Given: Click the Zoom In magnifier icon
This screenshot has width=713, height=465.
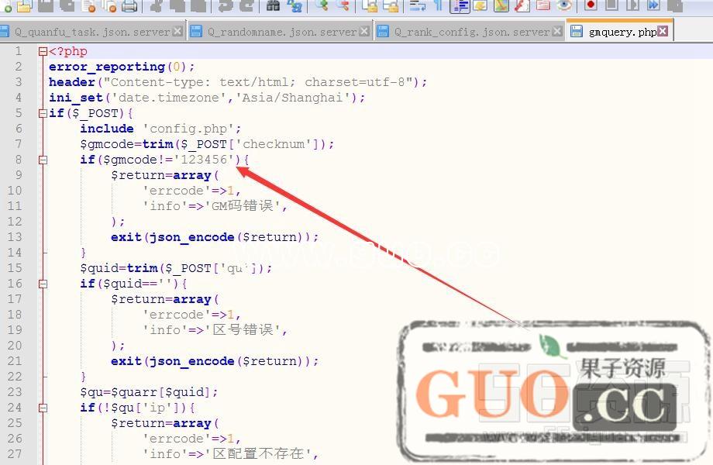Looking at the screenshot, I should 322,6.
